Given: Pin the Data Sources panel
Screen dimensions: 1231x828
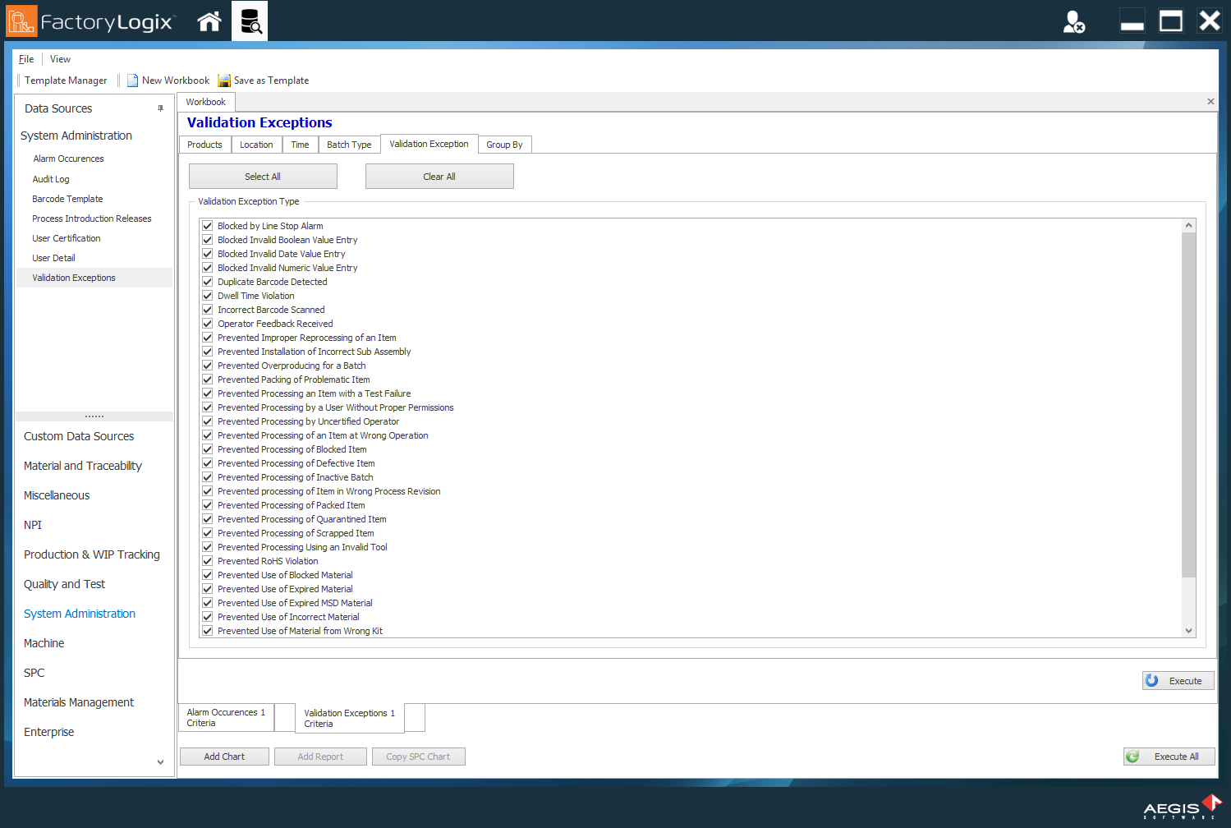Looking at the screenshot, I should 160,108.
